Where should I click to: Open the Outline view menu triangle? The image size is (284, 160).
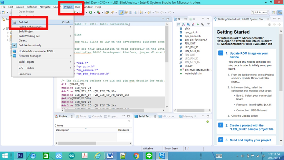point(208,24)
